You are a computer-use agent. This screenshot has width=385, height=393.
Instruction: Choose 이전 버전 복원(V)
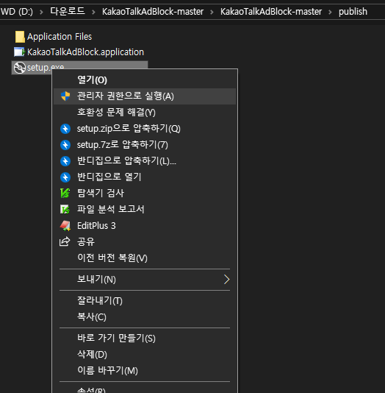(145, 258)
